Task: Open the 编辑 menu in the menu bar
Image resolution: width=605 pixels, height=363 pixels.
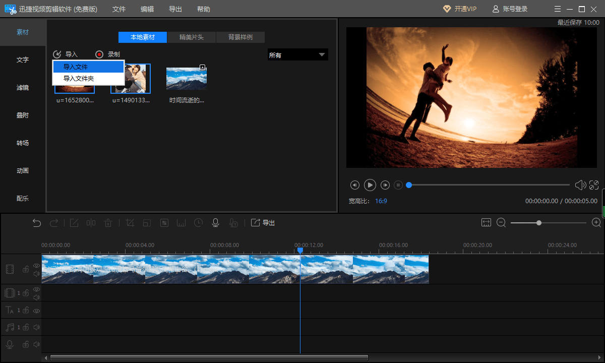Action: (147, 9)
